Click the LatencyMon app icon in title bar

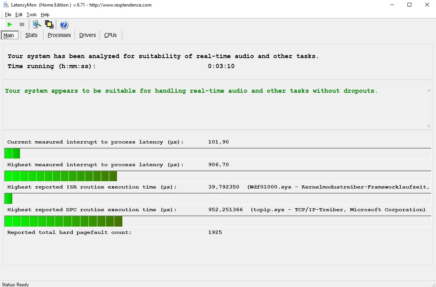[6, 5]
